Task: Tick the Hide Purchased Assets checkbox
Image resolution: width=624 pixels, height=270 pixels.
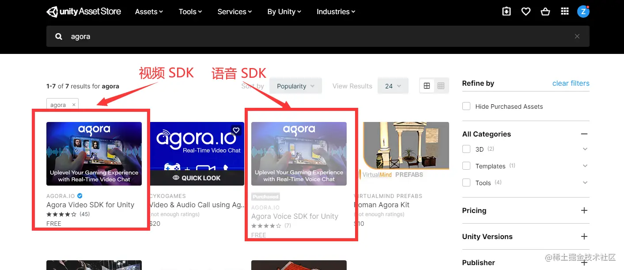Action: [466, 106]
